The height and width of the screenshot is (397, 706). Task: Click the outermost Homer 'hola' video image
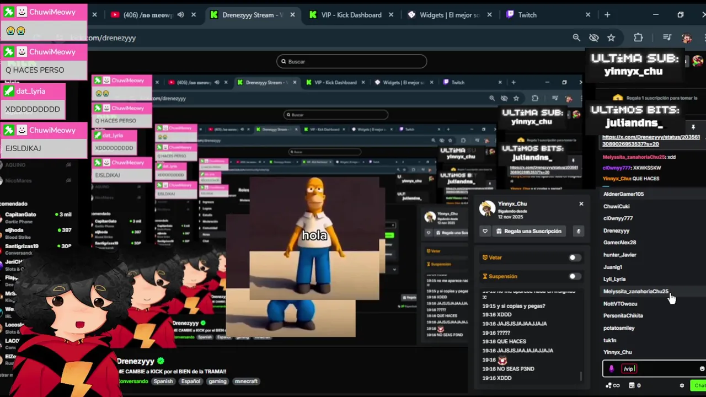[x=314, y=238]
